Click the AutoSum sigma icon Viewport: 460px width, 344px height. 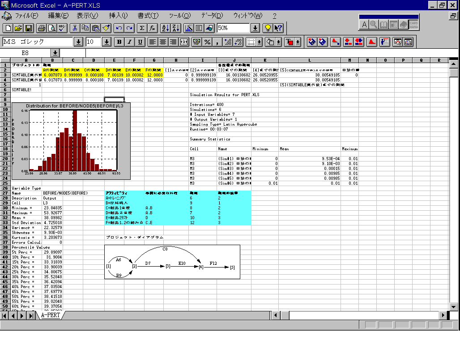pyautogui.click(x=142, y=28)
